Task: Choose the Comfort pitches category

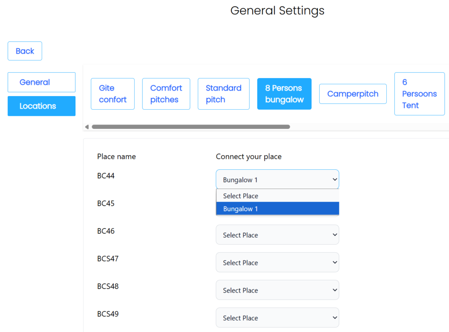Action: pos(166,94)
